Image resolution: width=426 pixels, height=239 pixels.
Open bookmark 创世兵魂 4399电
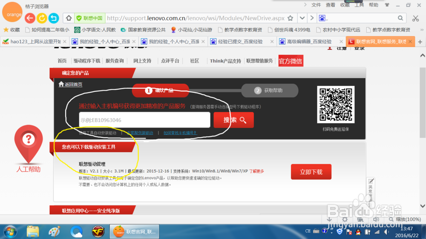pos(289,30)
